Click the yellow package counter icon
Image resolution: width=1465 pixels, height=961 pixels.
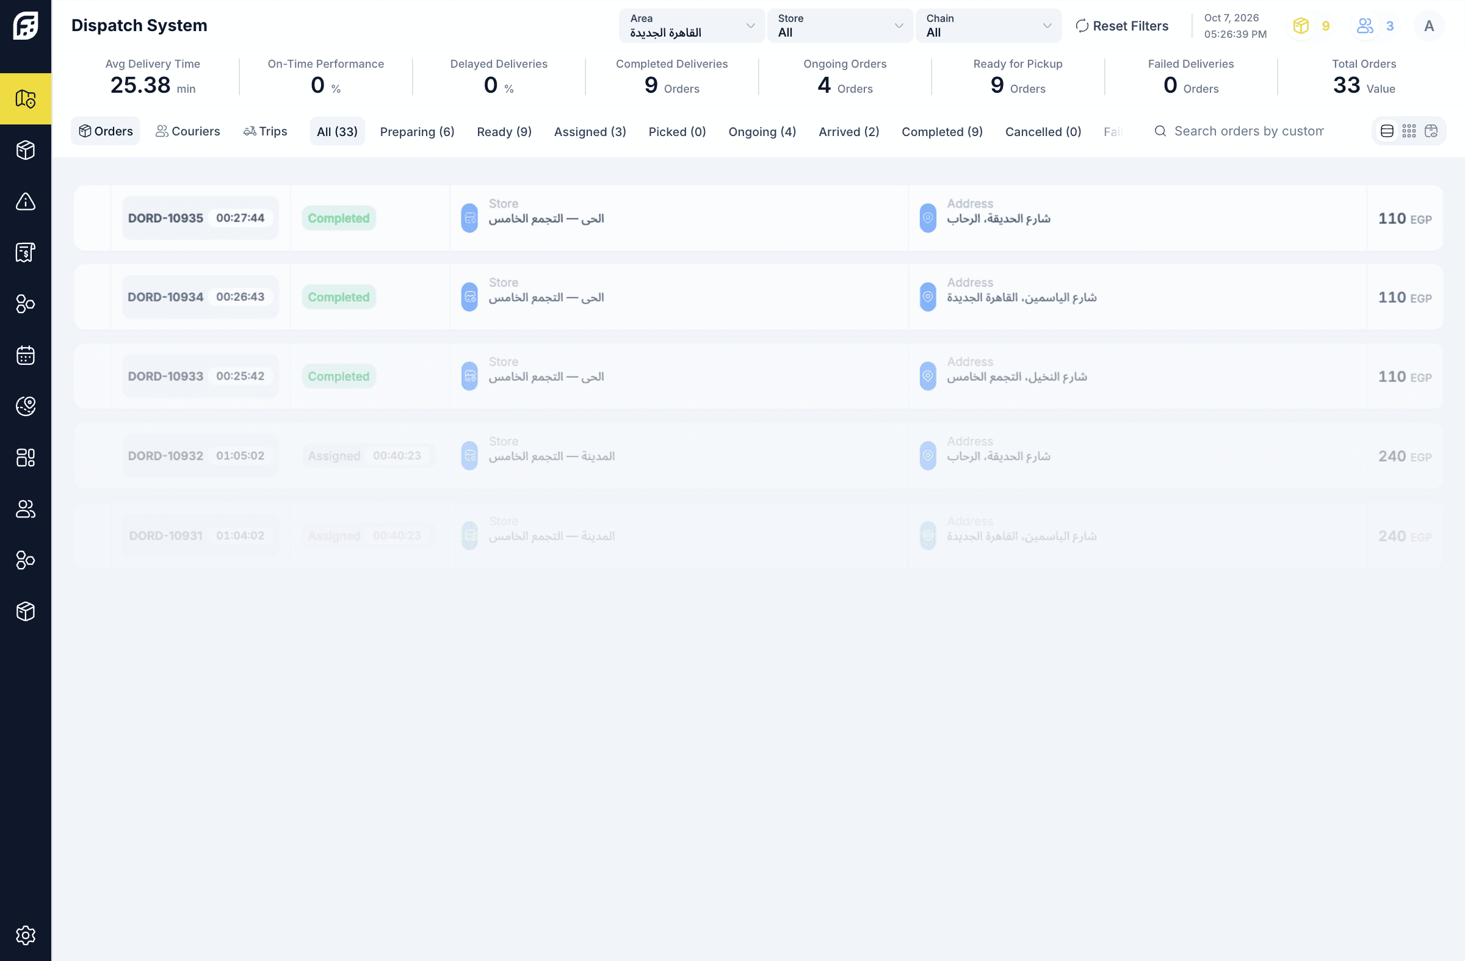1301,26
